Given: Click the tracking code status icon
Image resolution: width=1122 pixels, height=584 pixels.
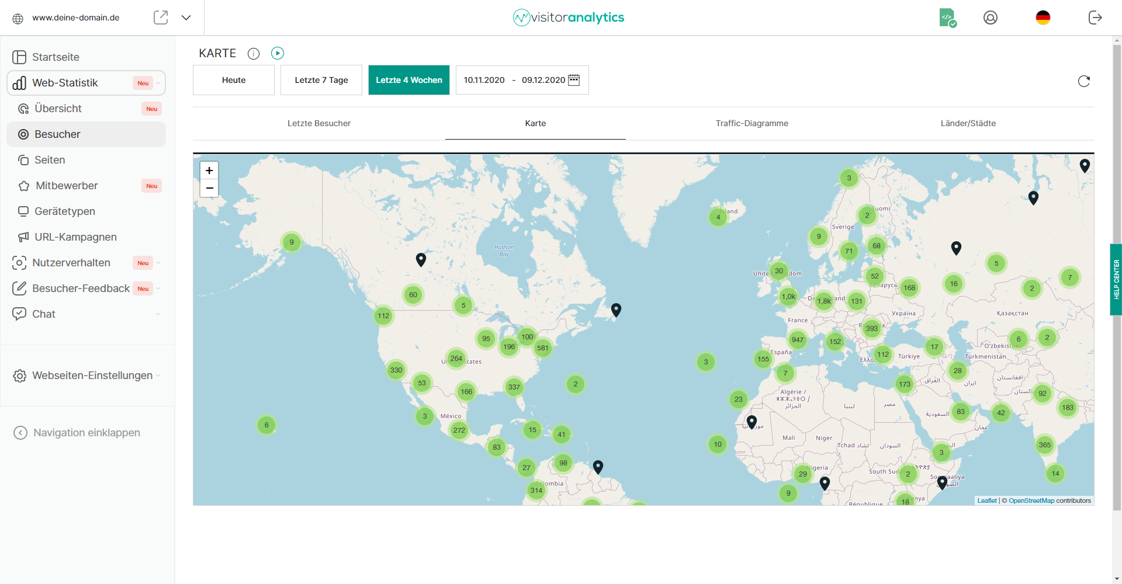Looking at the screenshot, I should pyautogui.click(x=947, y=18).
